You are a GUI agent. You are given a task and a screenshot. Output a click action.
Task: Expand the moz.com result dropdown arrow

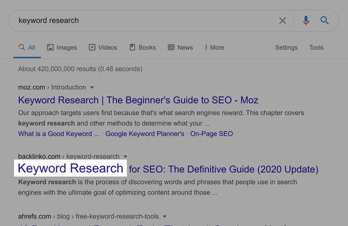[x=92, y=88]
